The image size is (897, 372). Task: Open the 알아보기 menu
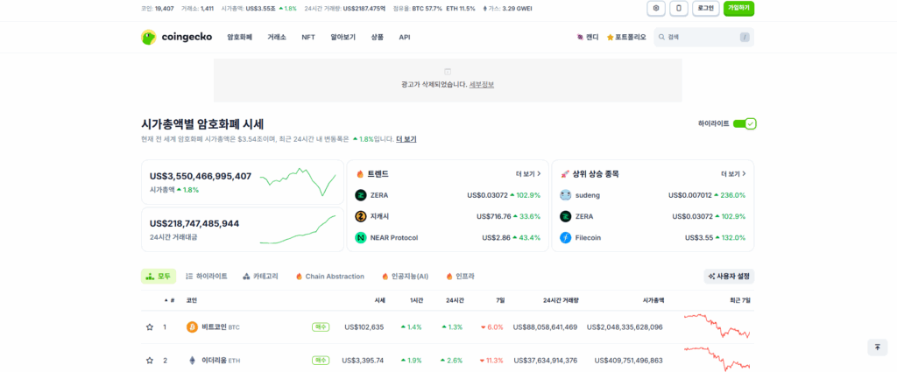click(343, 37)
